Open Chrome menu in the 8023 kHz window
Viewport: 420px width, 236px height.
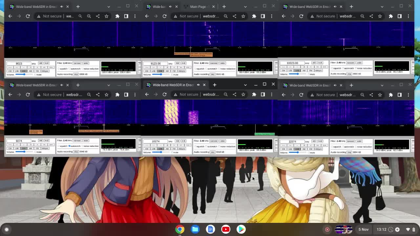point(135,16)
